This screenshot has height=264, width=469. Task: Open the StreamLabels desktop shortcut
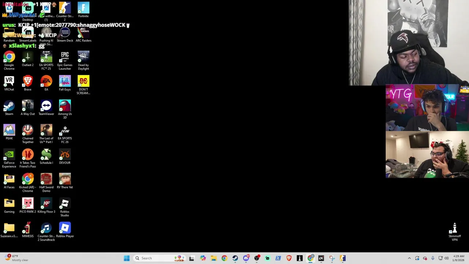[27, 35]
